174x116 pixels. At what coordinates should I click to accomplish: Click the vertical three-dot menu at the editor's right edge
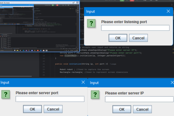point(172,5)
